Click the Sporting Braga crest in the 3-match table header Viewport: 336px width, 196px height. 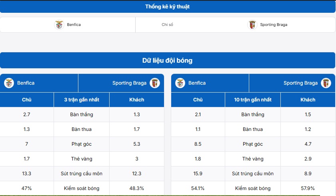[155, 83]
